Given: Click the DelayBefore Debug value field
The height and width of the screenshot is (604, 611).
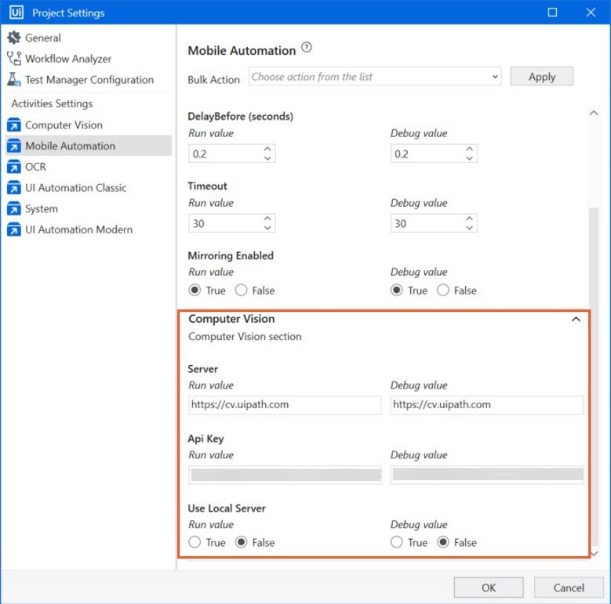Looking at the screenshot, I should [x=434, y=154].
